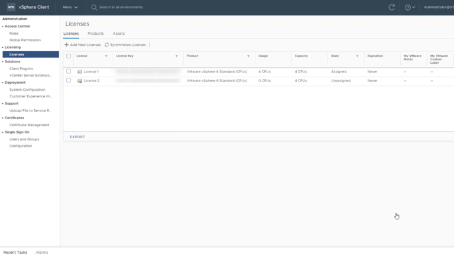Check the License 1 row checkbox
Viewport: 454px width, 255px height.
(69, 71)
